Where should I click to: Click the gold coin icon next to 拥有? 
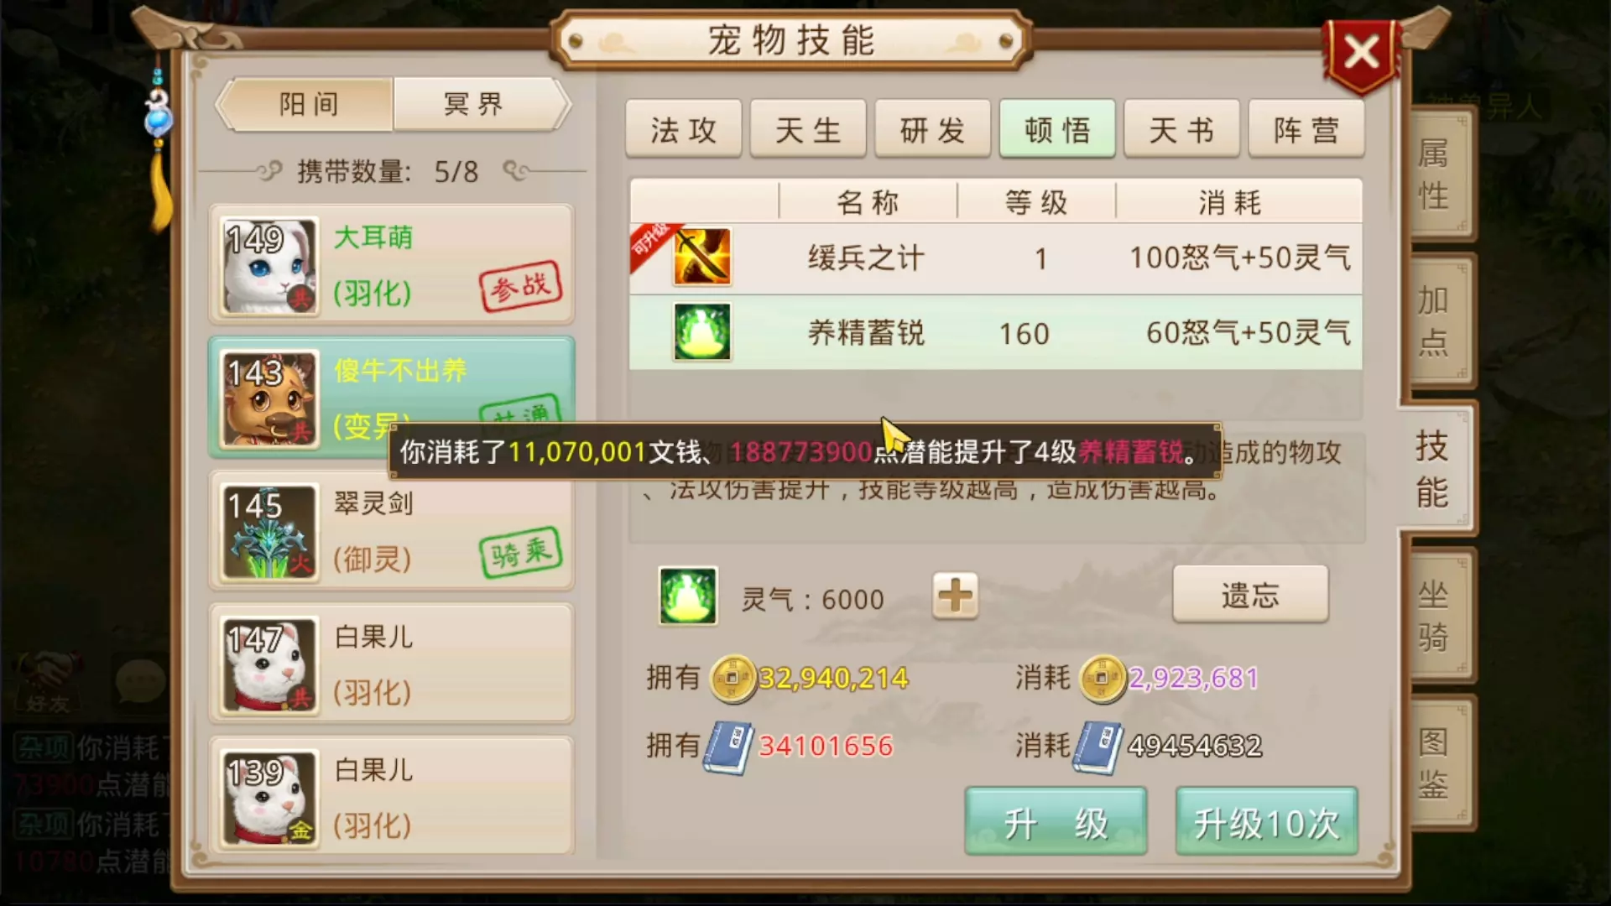[x=733, y=678]
